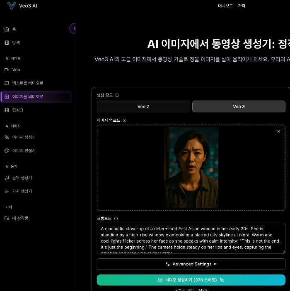
Task: Click the Veo3 AI logo icon
Action: point(12,6)
